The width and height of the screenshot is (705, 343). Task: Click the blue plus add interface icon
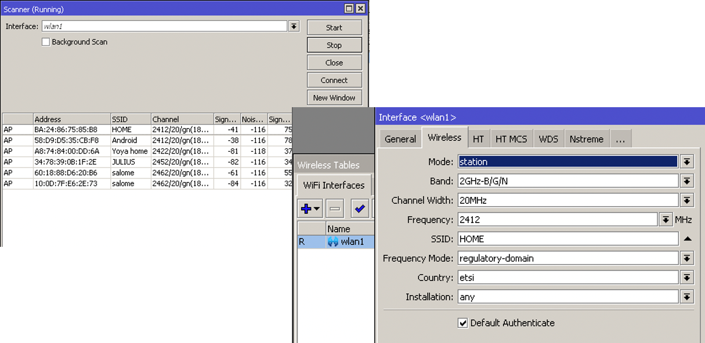306,209
